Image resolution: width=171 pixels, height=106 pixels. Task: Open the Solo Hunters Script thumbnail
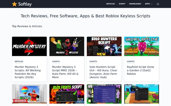[104, 46]
